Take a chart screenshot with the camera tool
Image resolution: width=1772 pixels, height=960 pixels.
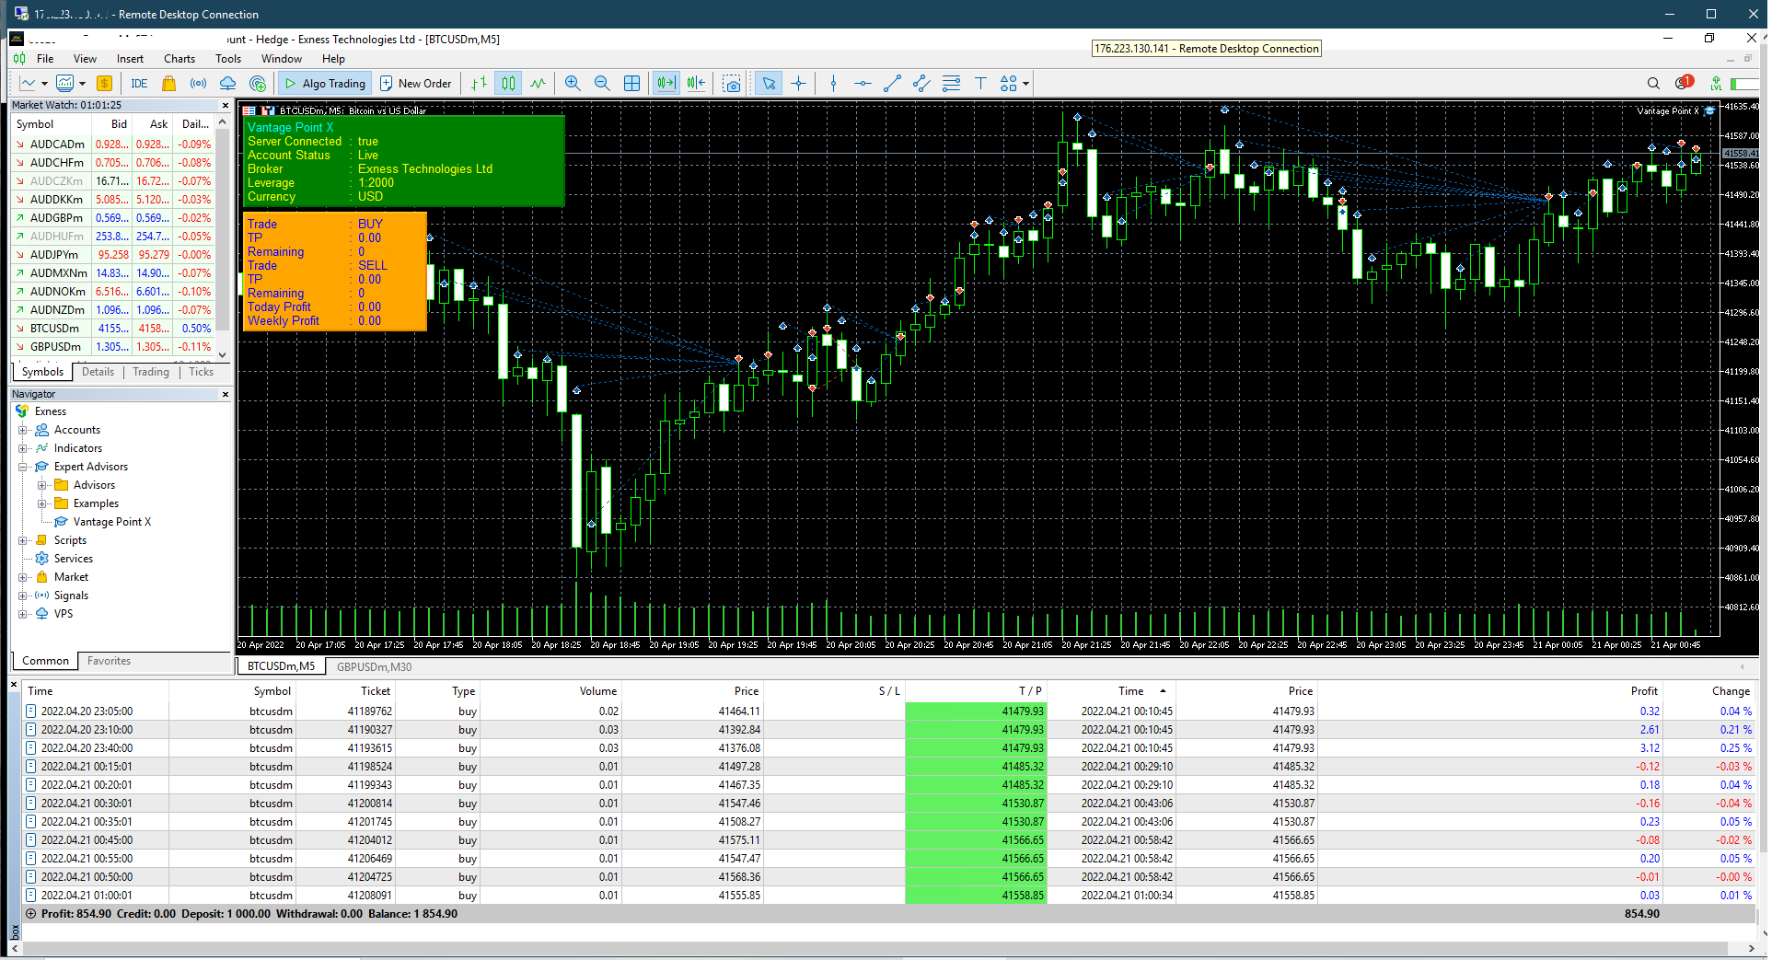732,83
